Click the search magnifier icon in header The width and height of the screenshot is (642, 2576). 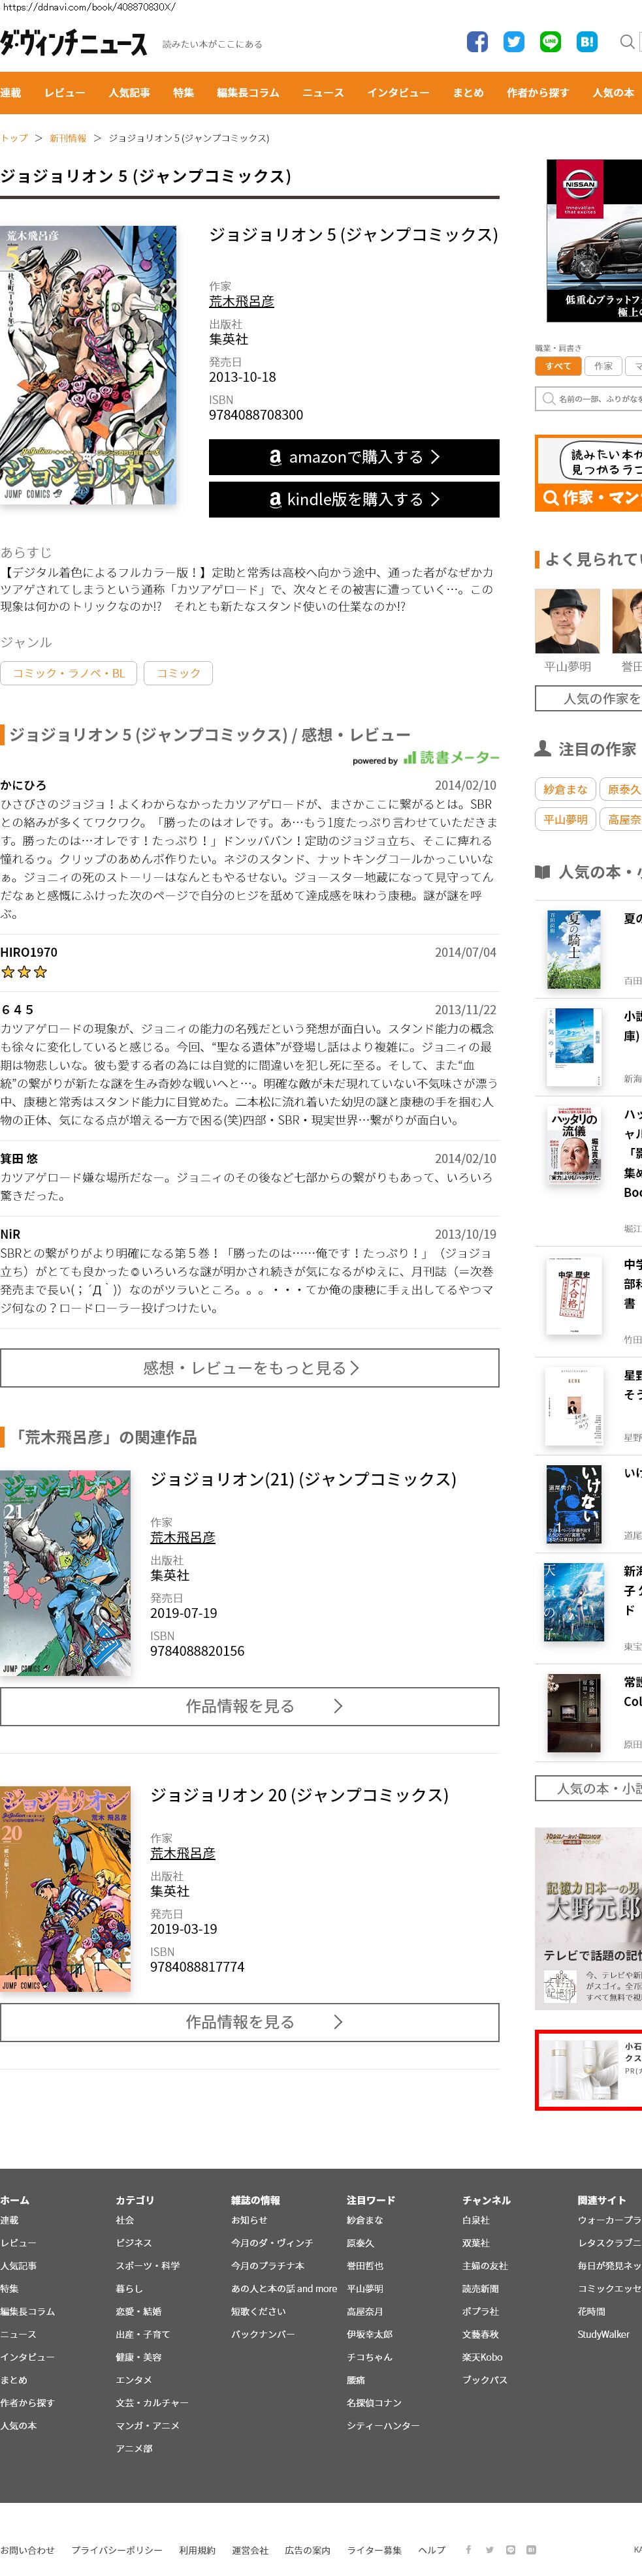[x=627, y=41]
